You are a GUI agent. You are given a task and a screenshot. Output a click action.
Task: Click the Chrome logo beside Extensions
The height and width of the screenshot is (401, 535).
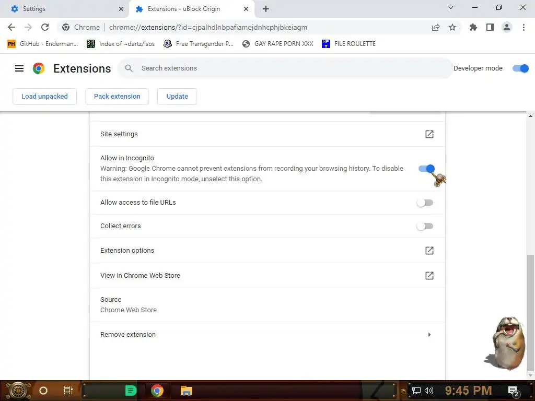pyautogui.click(x=39, y=68)
